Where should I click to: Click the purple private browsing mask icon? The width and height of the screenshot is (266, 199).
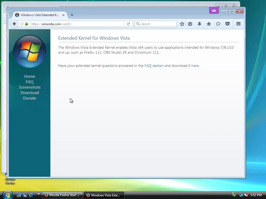(214, 11)
